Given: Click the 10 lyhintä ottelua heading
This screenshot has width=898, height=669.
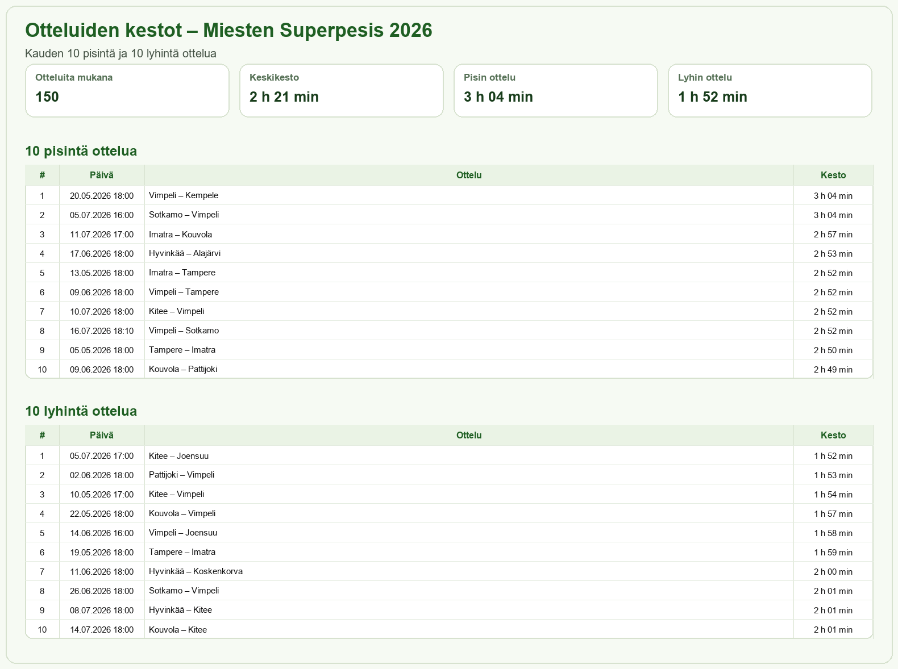Looking at the screenshot, I should tap(81, 411).
